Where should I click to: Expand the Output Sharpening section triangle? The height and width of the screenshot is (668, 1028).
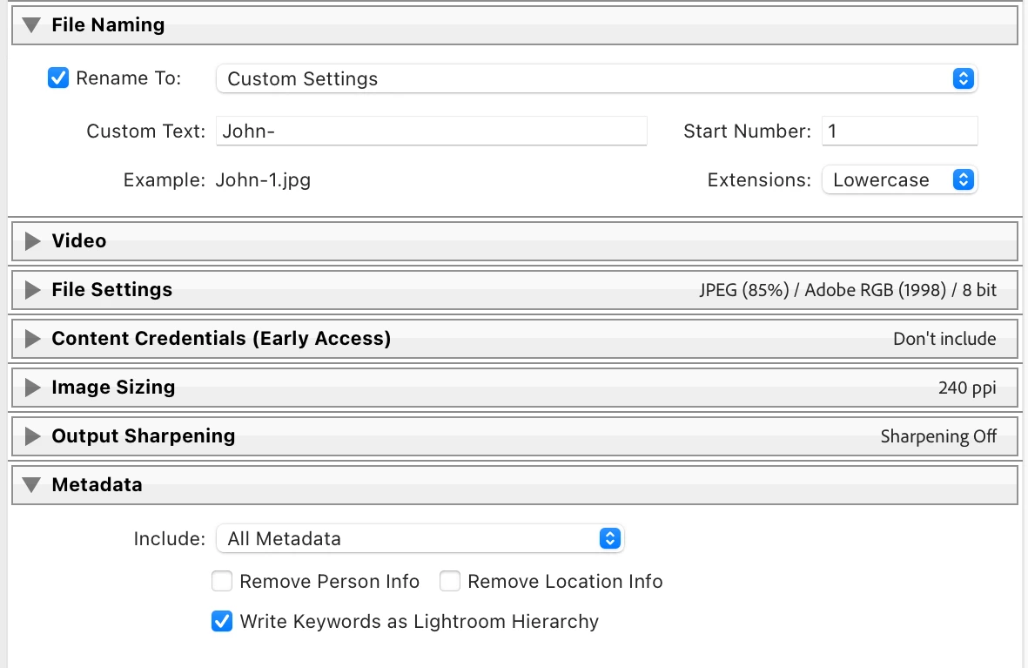(x=32, y=436)
